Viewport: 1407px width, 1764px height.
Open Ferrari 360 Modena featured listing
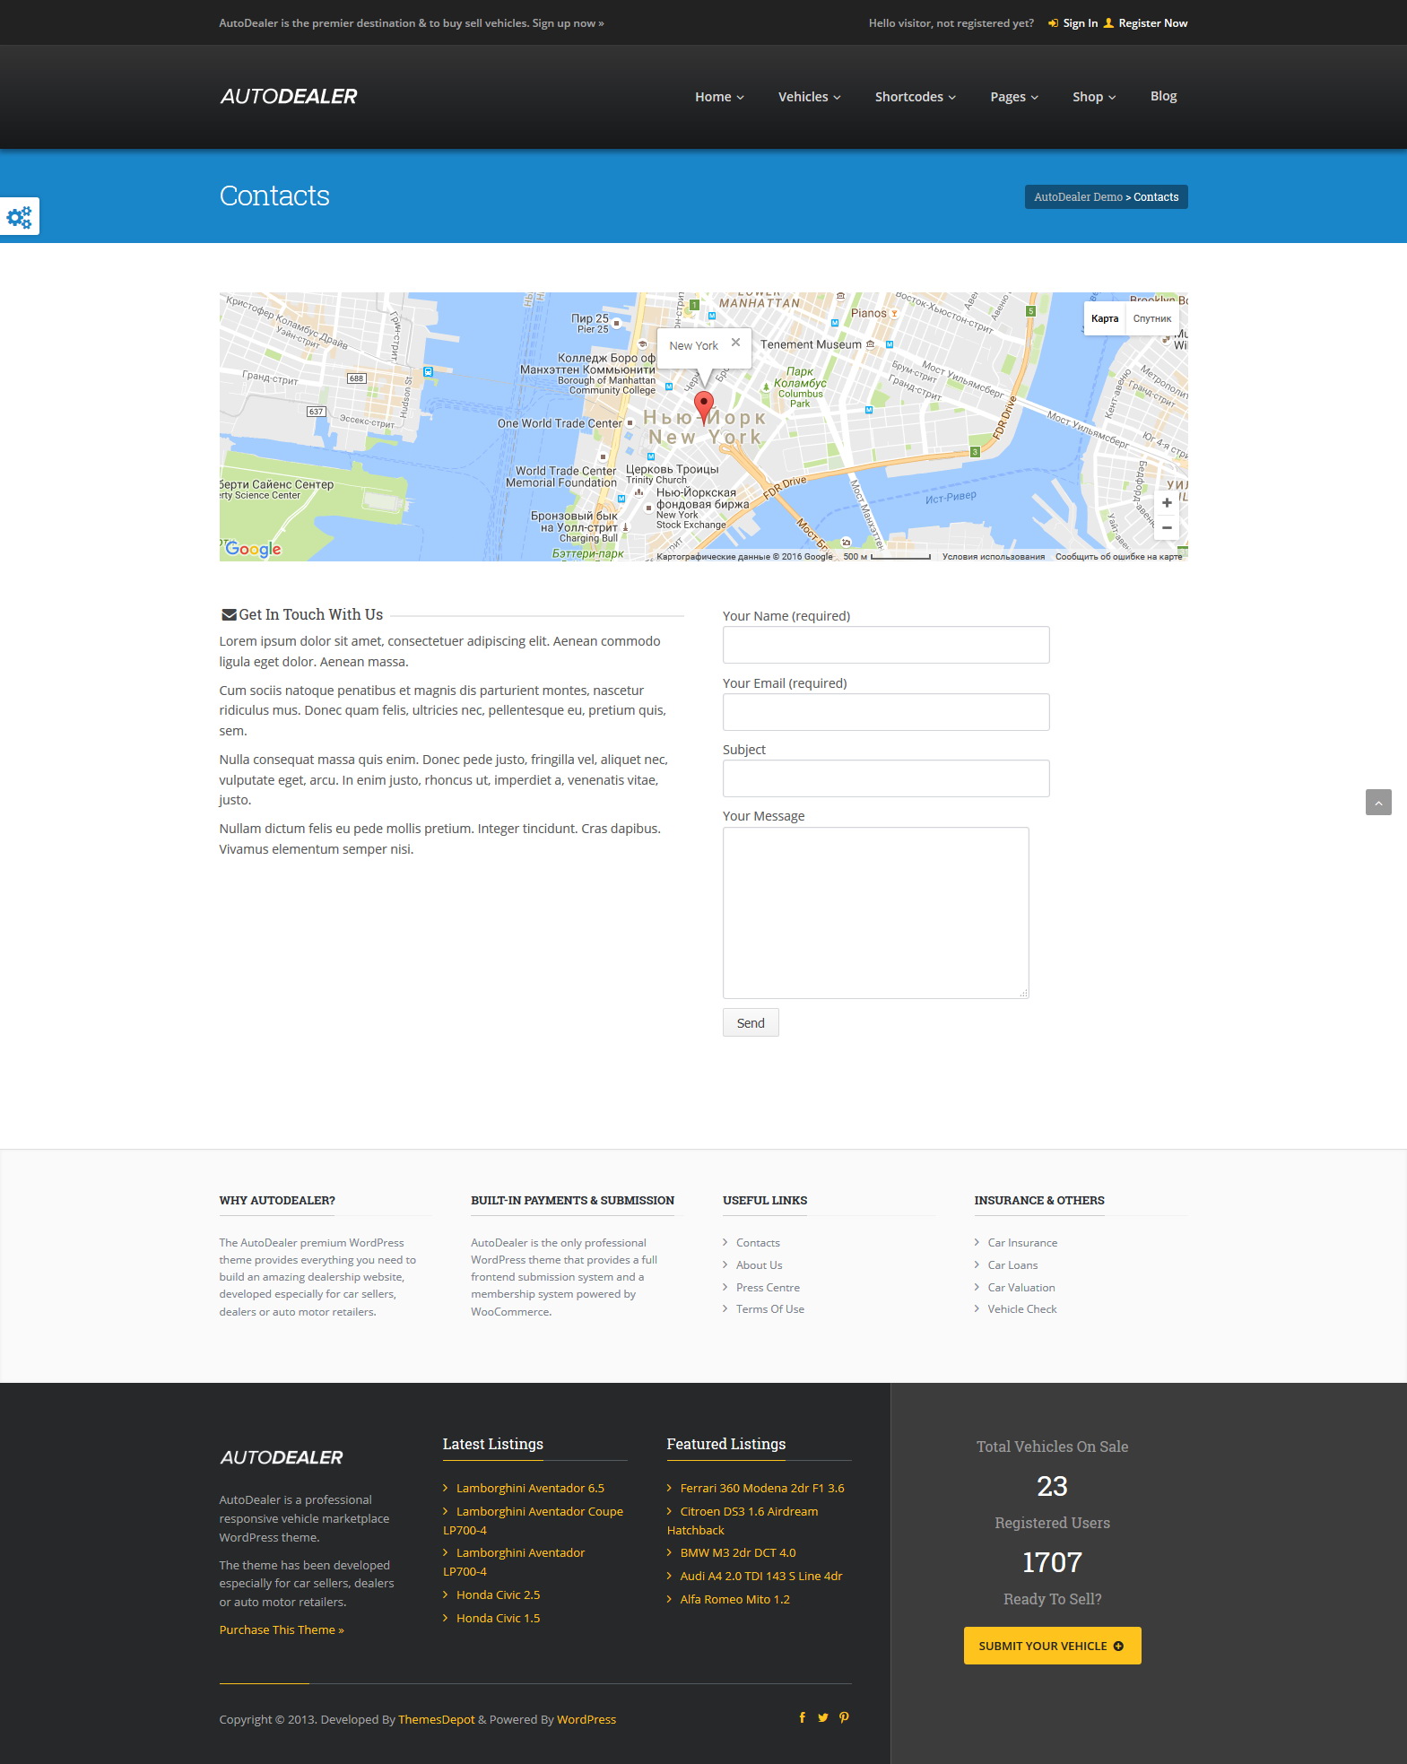coord(762,1488)
